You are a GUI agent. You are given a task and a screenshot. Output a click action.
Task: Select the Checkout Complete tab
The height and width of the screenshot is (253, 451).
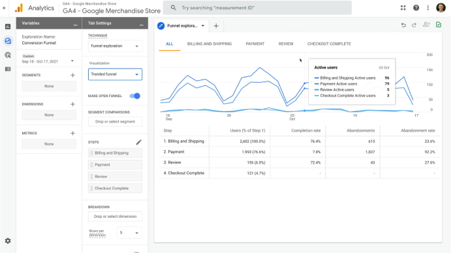point(329,44)
